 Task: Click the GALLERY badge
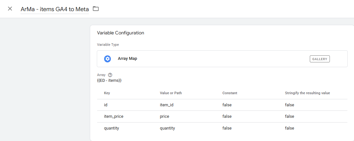coord(320,59)
